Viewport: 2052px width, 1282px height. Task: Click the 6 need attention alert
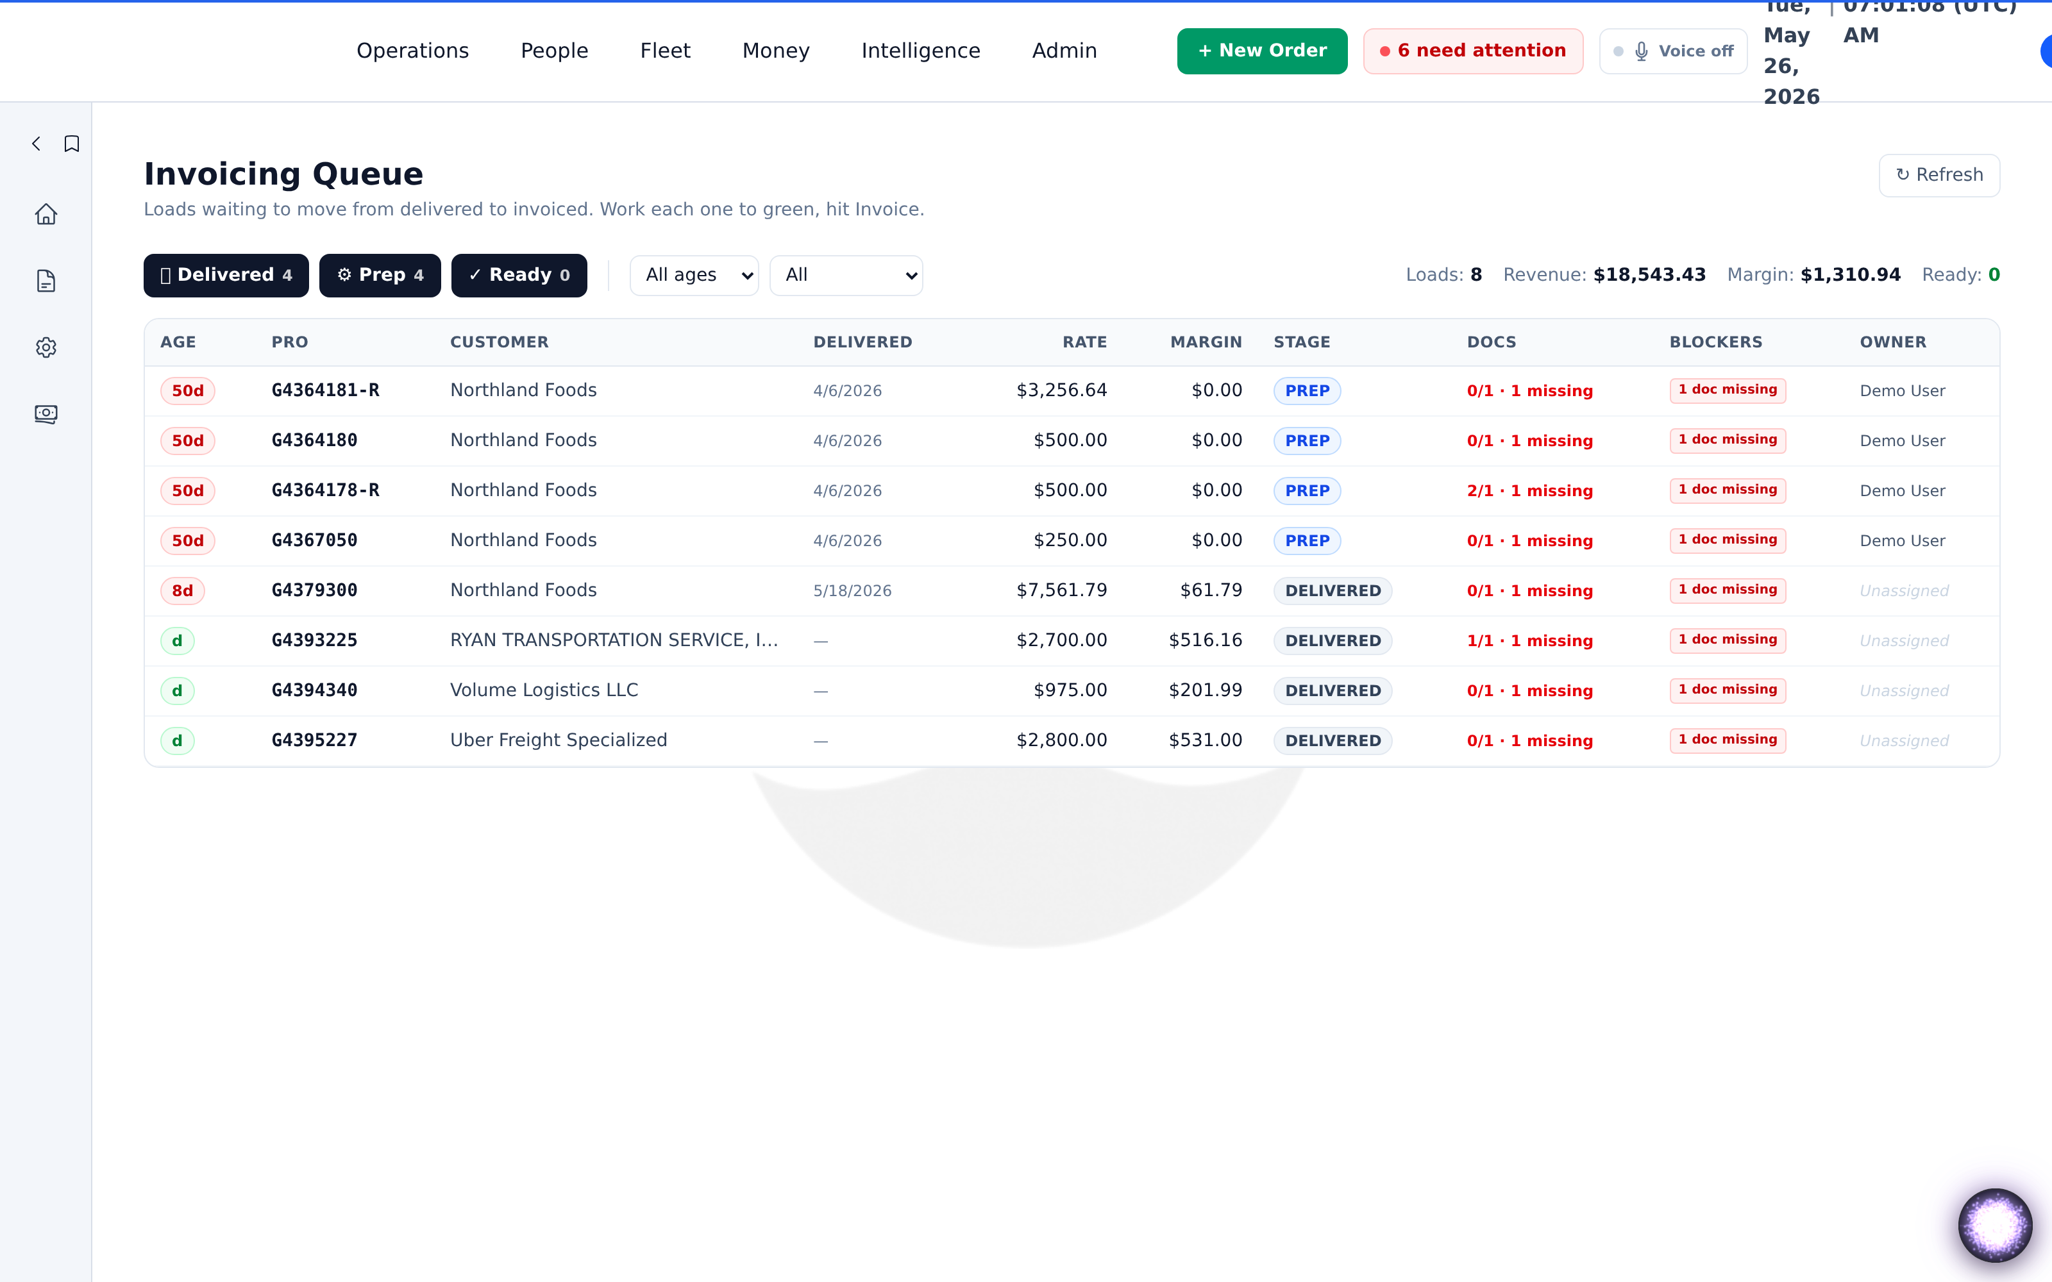(1474, 51)
